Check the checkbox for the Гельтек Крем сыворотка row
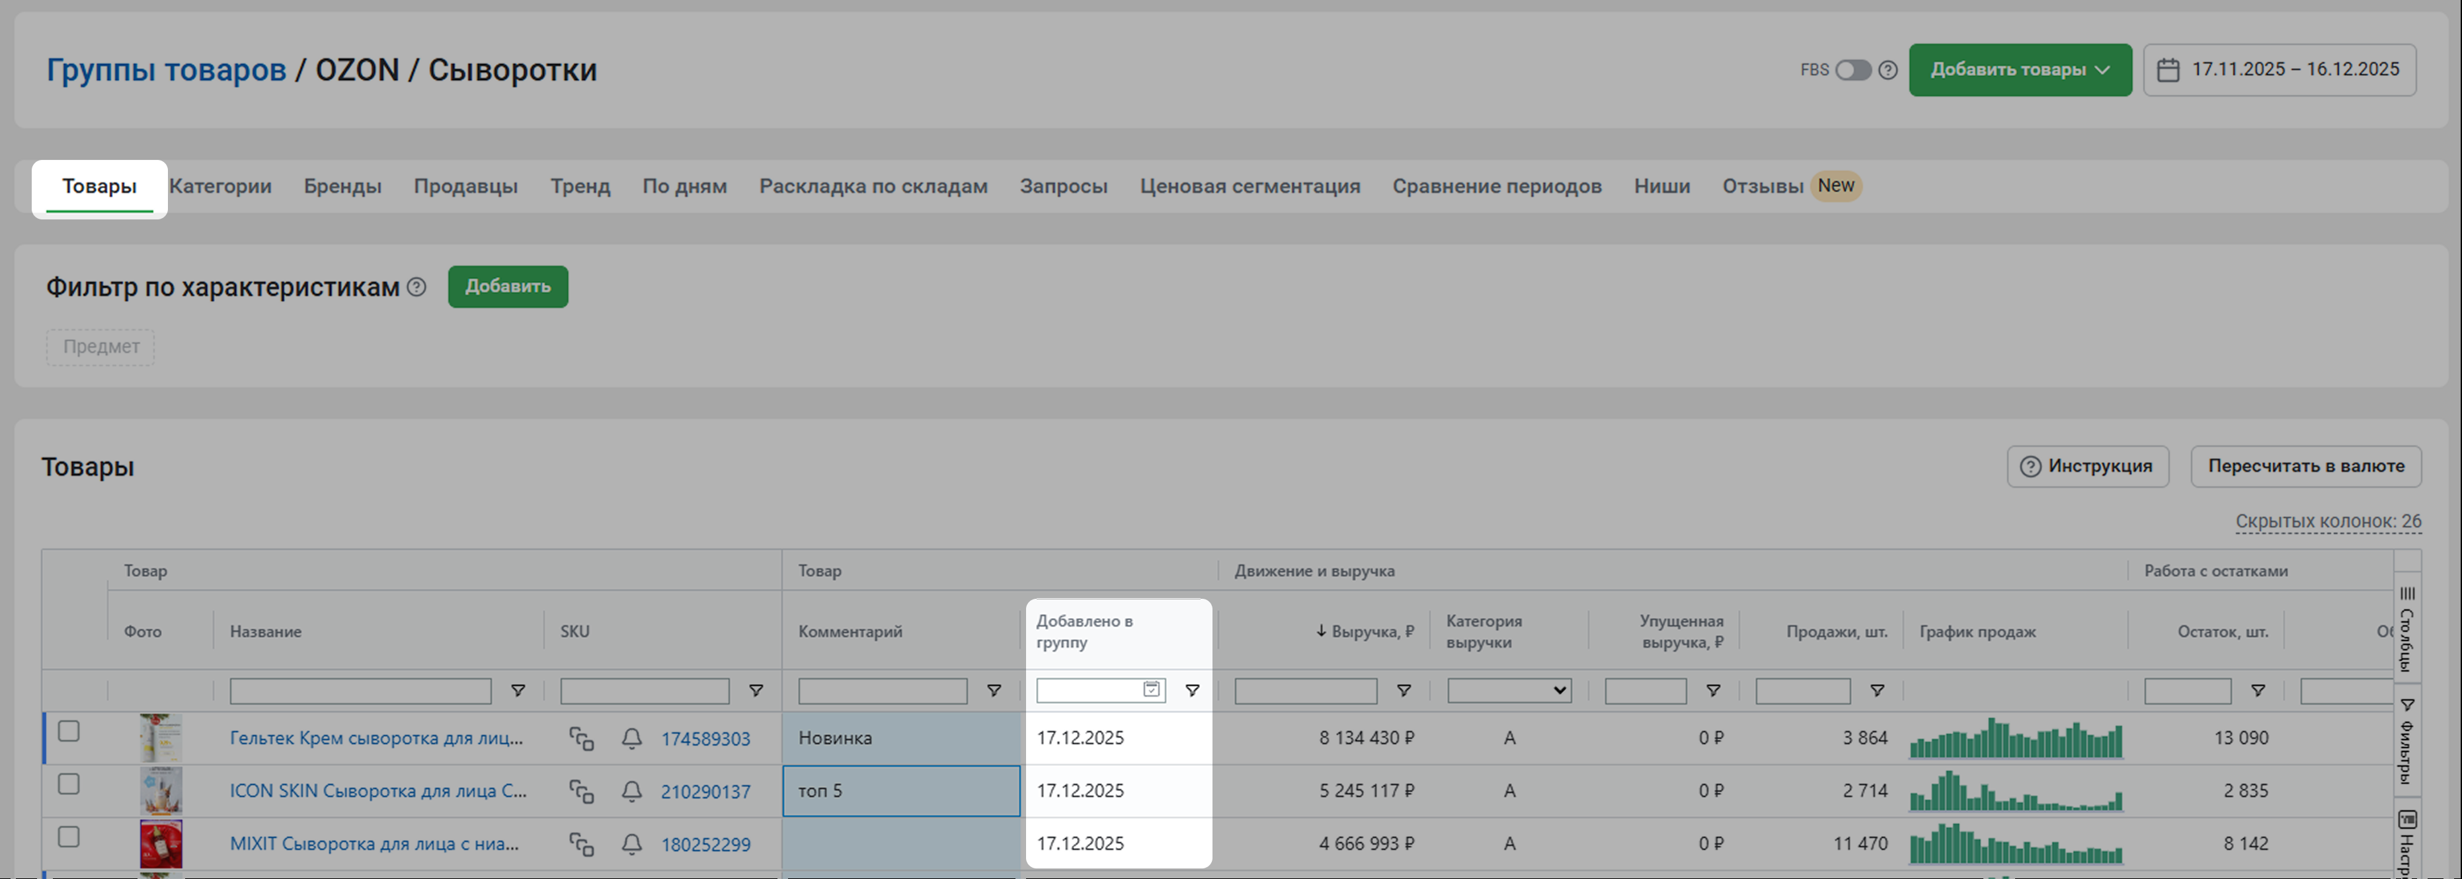 (69, 732)
